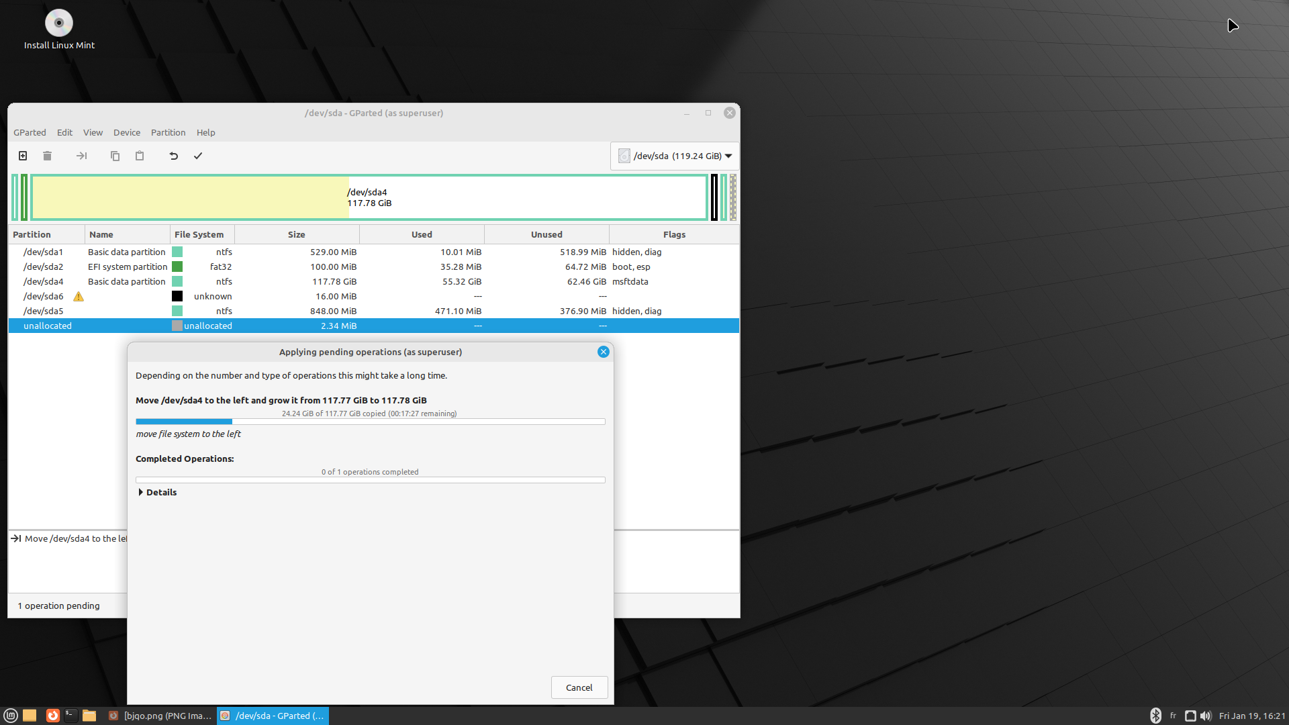Open the GParted menu

pyautogui.click(x=30, y=132)
